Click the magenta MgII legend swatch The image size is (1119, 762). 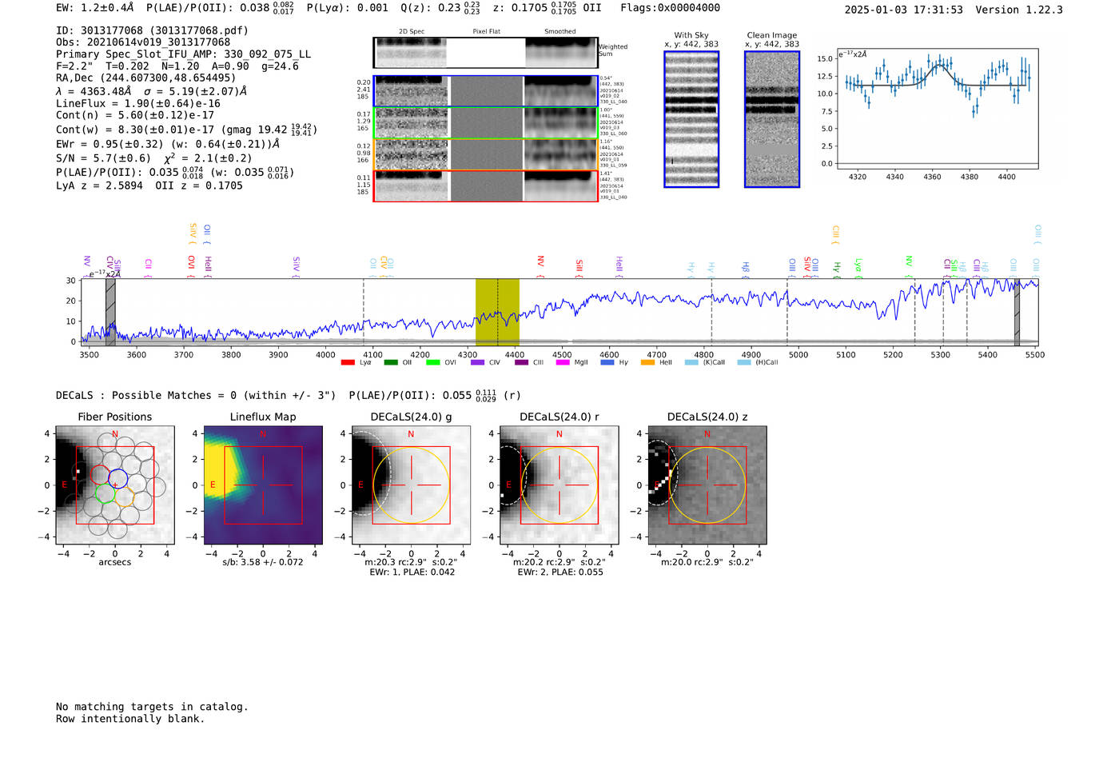[563, 363]
